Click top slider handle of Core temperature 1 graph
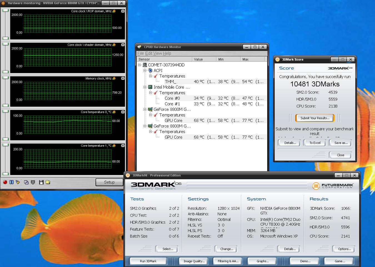Viewport: 375px width, 267px height. 6,145
